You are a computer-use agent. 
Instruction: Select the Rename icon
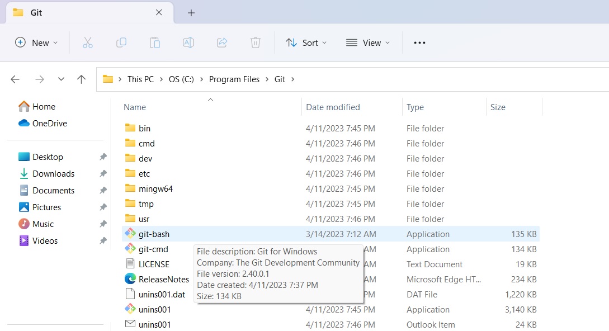click(x=188, y=42)
